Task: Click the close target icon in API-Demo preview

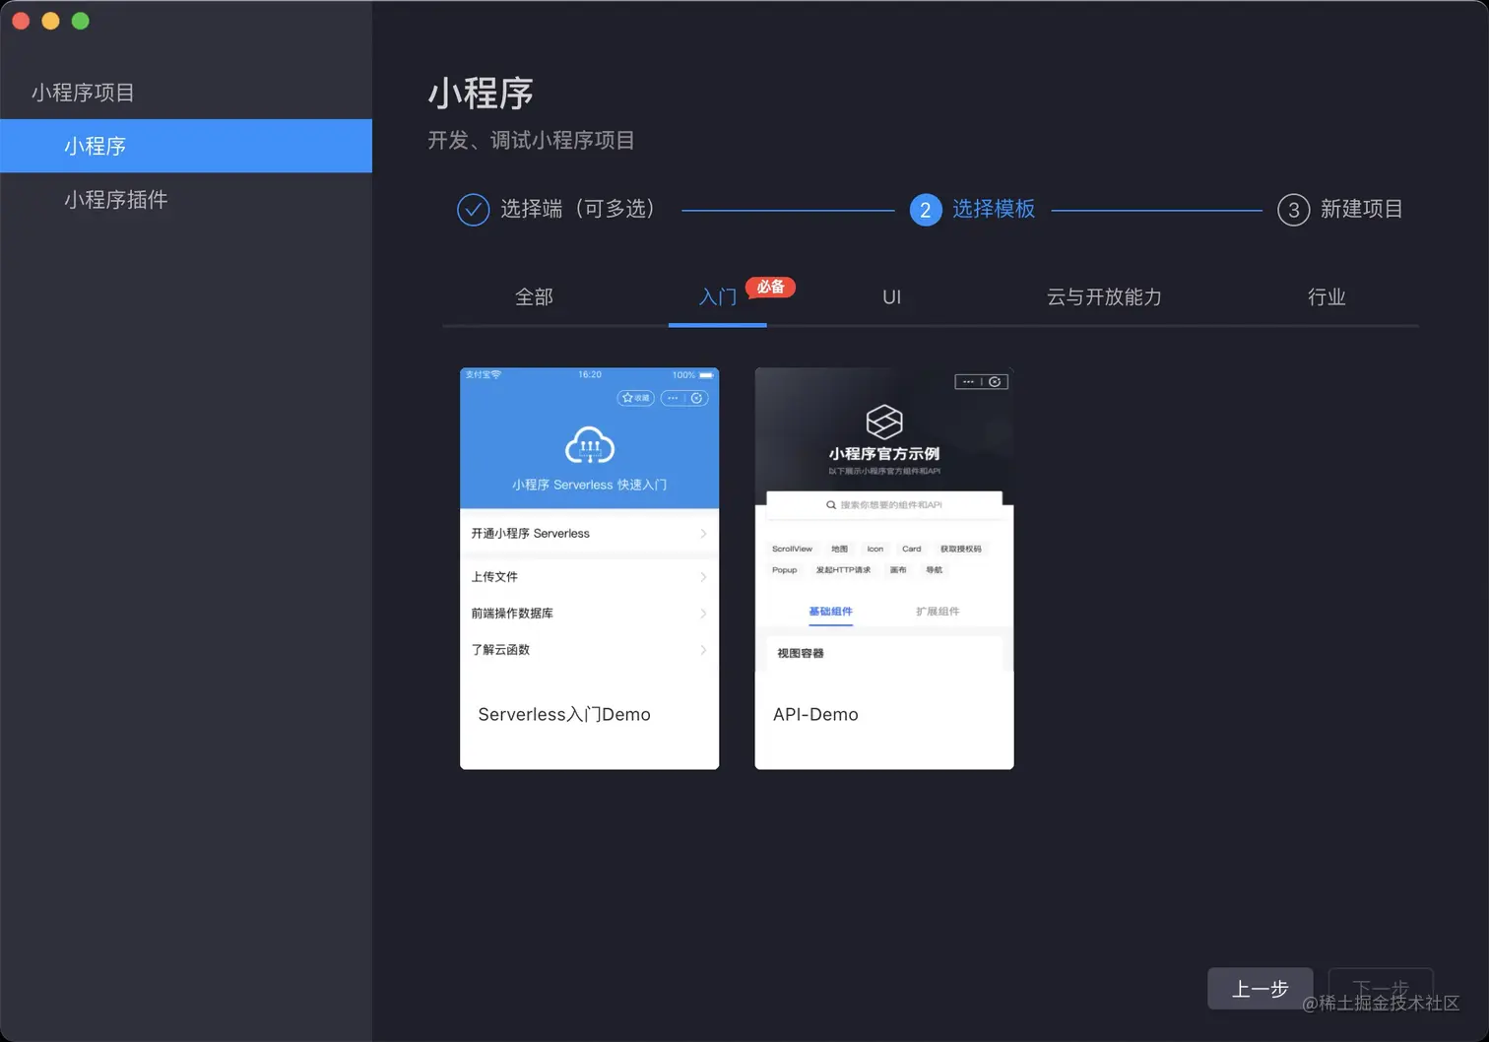Action: [x=995, y=381]
